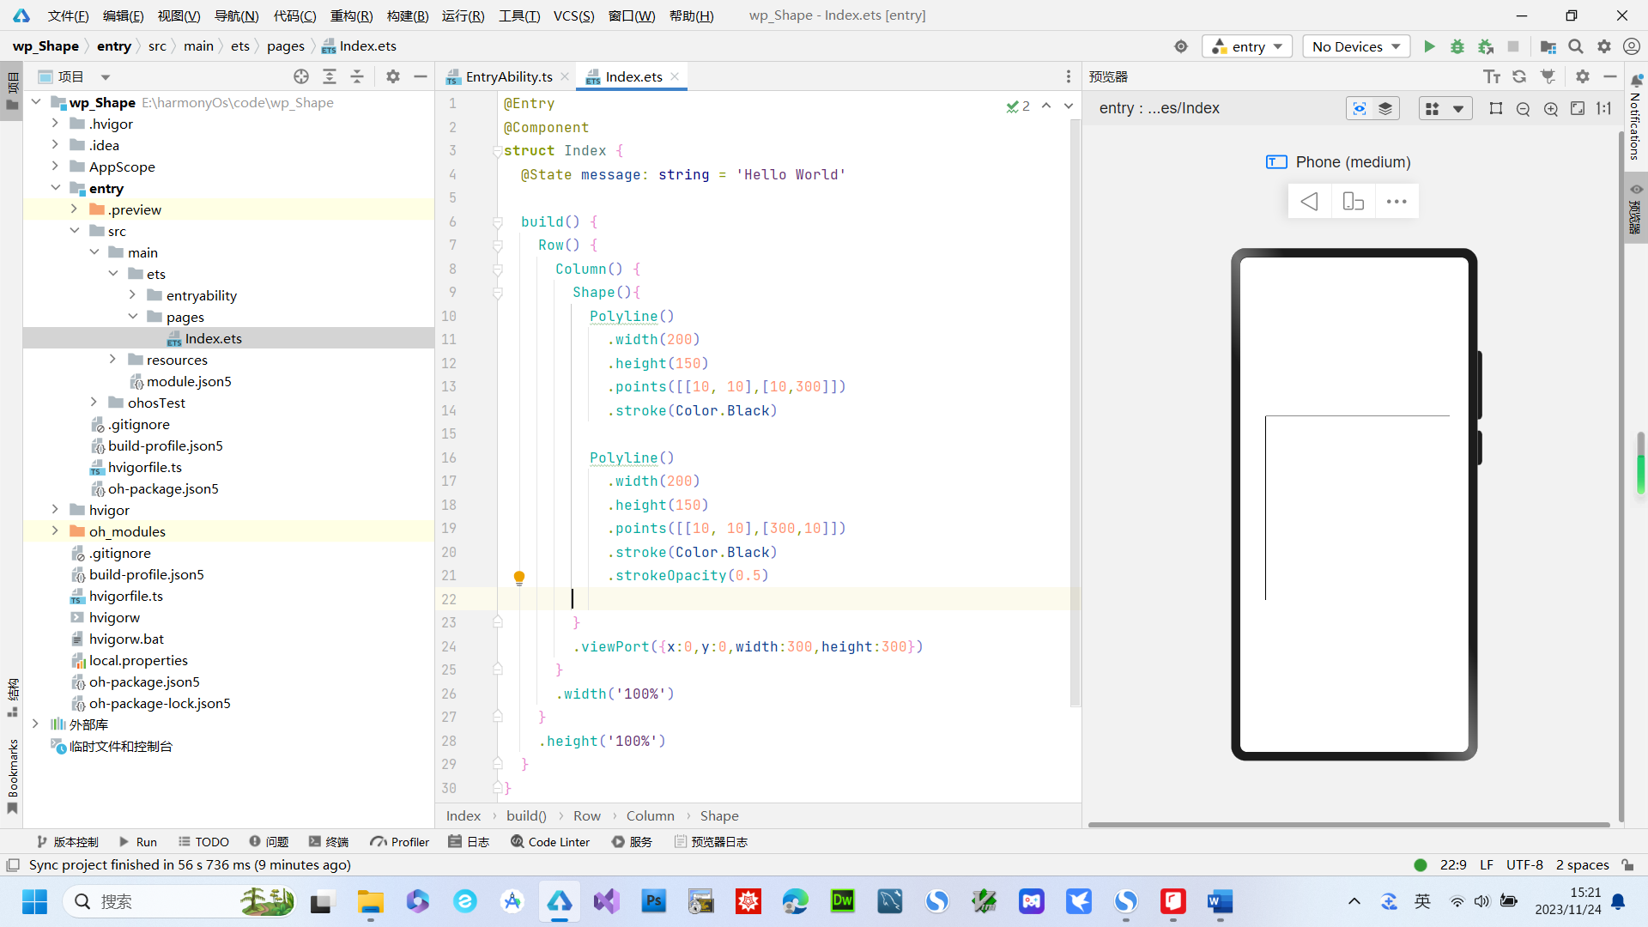Open the multi-device grid dropdown in previewer

(1445, 108)
